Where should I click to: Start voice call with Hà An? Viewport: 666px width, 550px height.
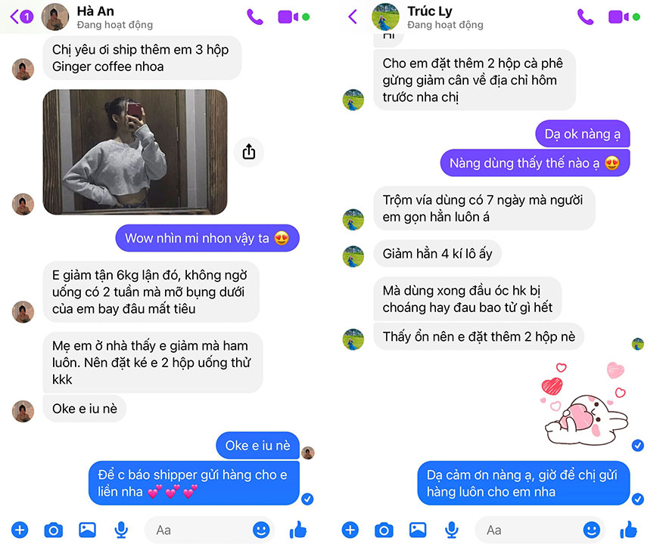(255, 17)
